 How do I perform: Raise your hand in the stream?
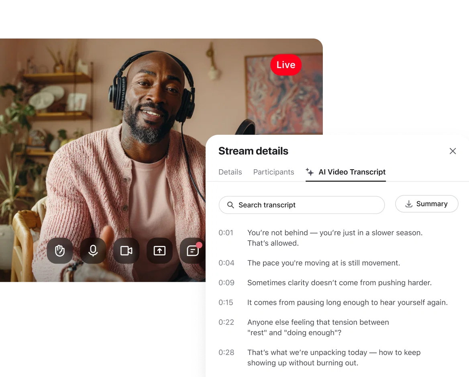tap(60, 251)
